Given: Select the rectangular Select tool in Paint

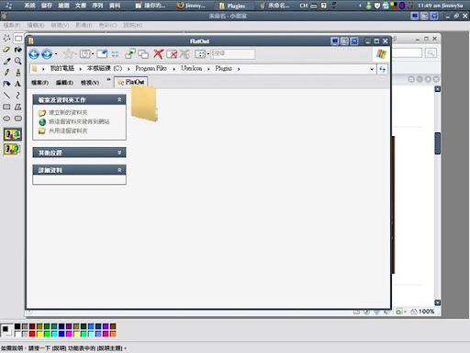Looking at the screenshot, I should (18, 38).
